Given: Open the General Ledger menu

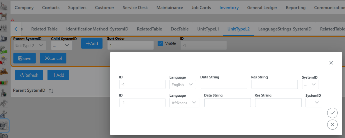Looking at the screenshot, I should [262, 8].
